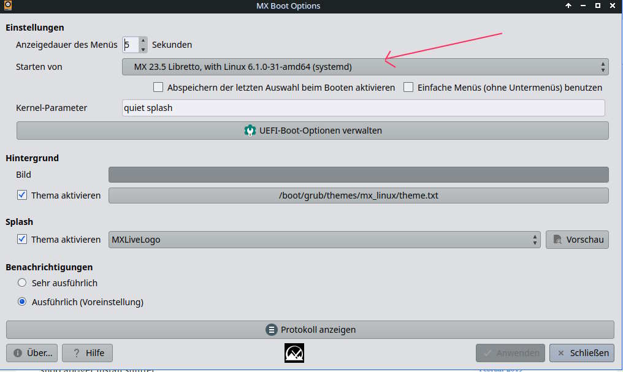Toggle Hintergrund 'Thema aktivieren' checkbox
The width and height of the screenshot is (623, 372).
(x=22, y=195)
